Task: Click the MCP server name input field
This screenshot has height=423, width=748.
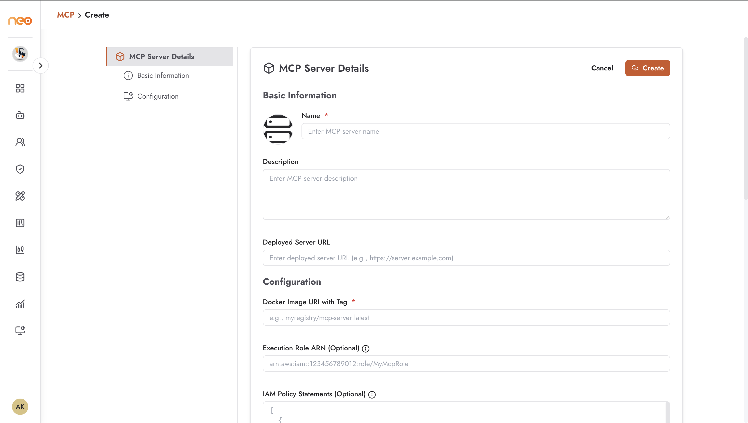Action: (x=485, y=131)
